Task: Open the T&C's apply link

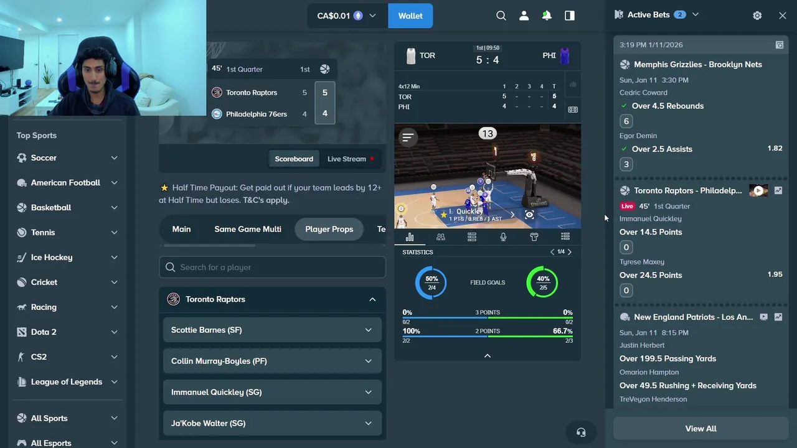Action: click(266, 200)
